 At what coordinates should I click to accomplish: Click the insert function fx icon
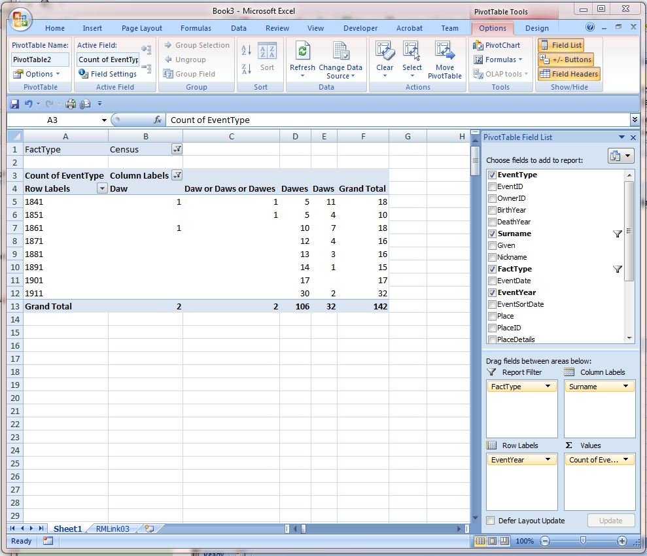157,120
